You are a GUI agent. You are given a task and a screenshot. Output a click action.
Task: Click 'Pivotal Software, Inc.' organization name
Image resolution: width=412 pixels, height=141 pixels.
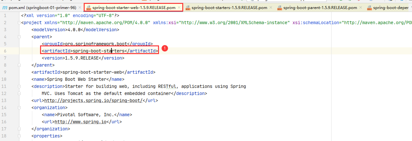pos(86,115)
